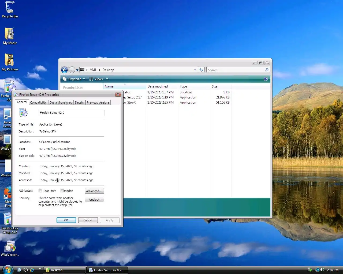
Task: Click the Firefox Setup file icon in Properties
Action: 23,113
